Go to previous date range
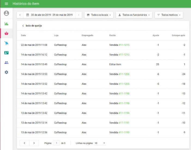This screenshot has height=150, width=191. coord(20,15)
